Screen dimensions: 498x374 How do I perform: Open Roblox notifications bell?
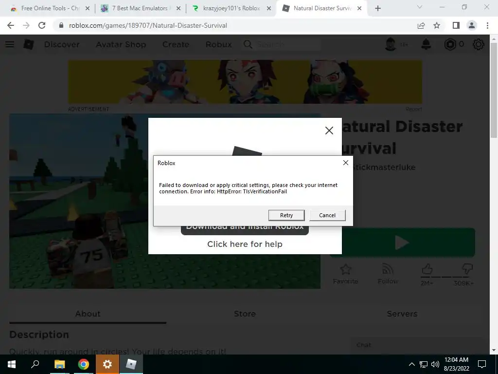point(426,44)
